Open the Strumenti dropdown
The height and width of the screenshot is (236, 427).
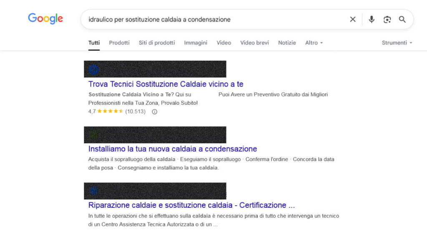pos(397,43)
